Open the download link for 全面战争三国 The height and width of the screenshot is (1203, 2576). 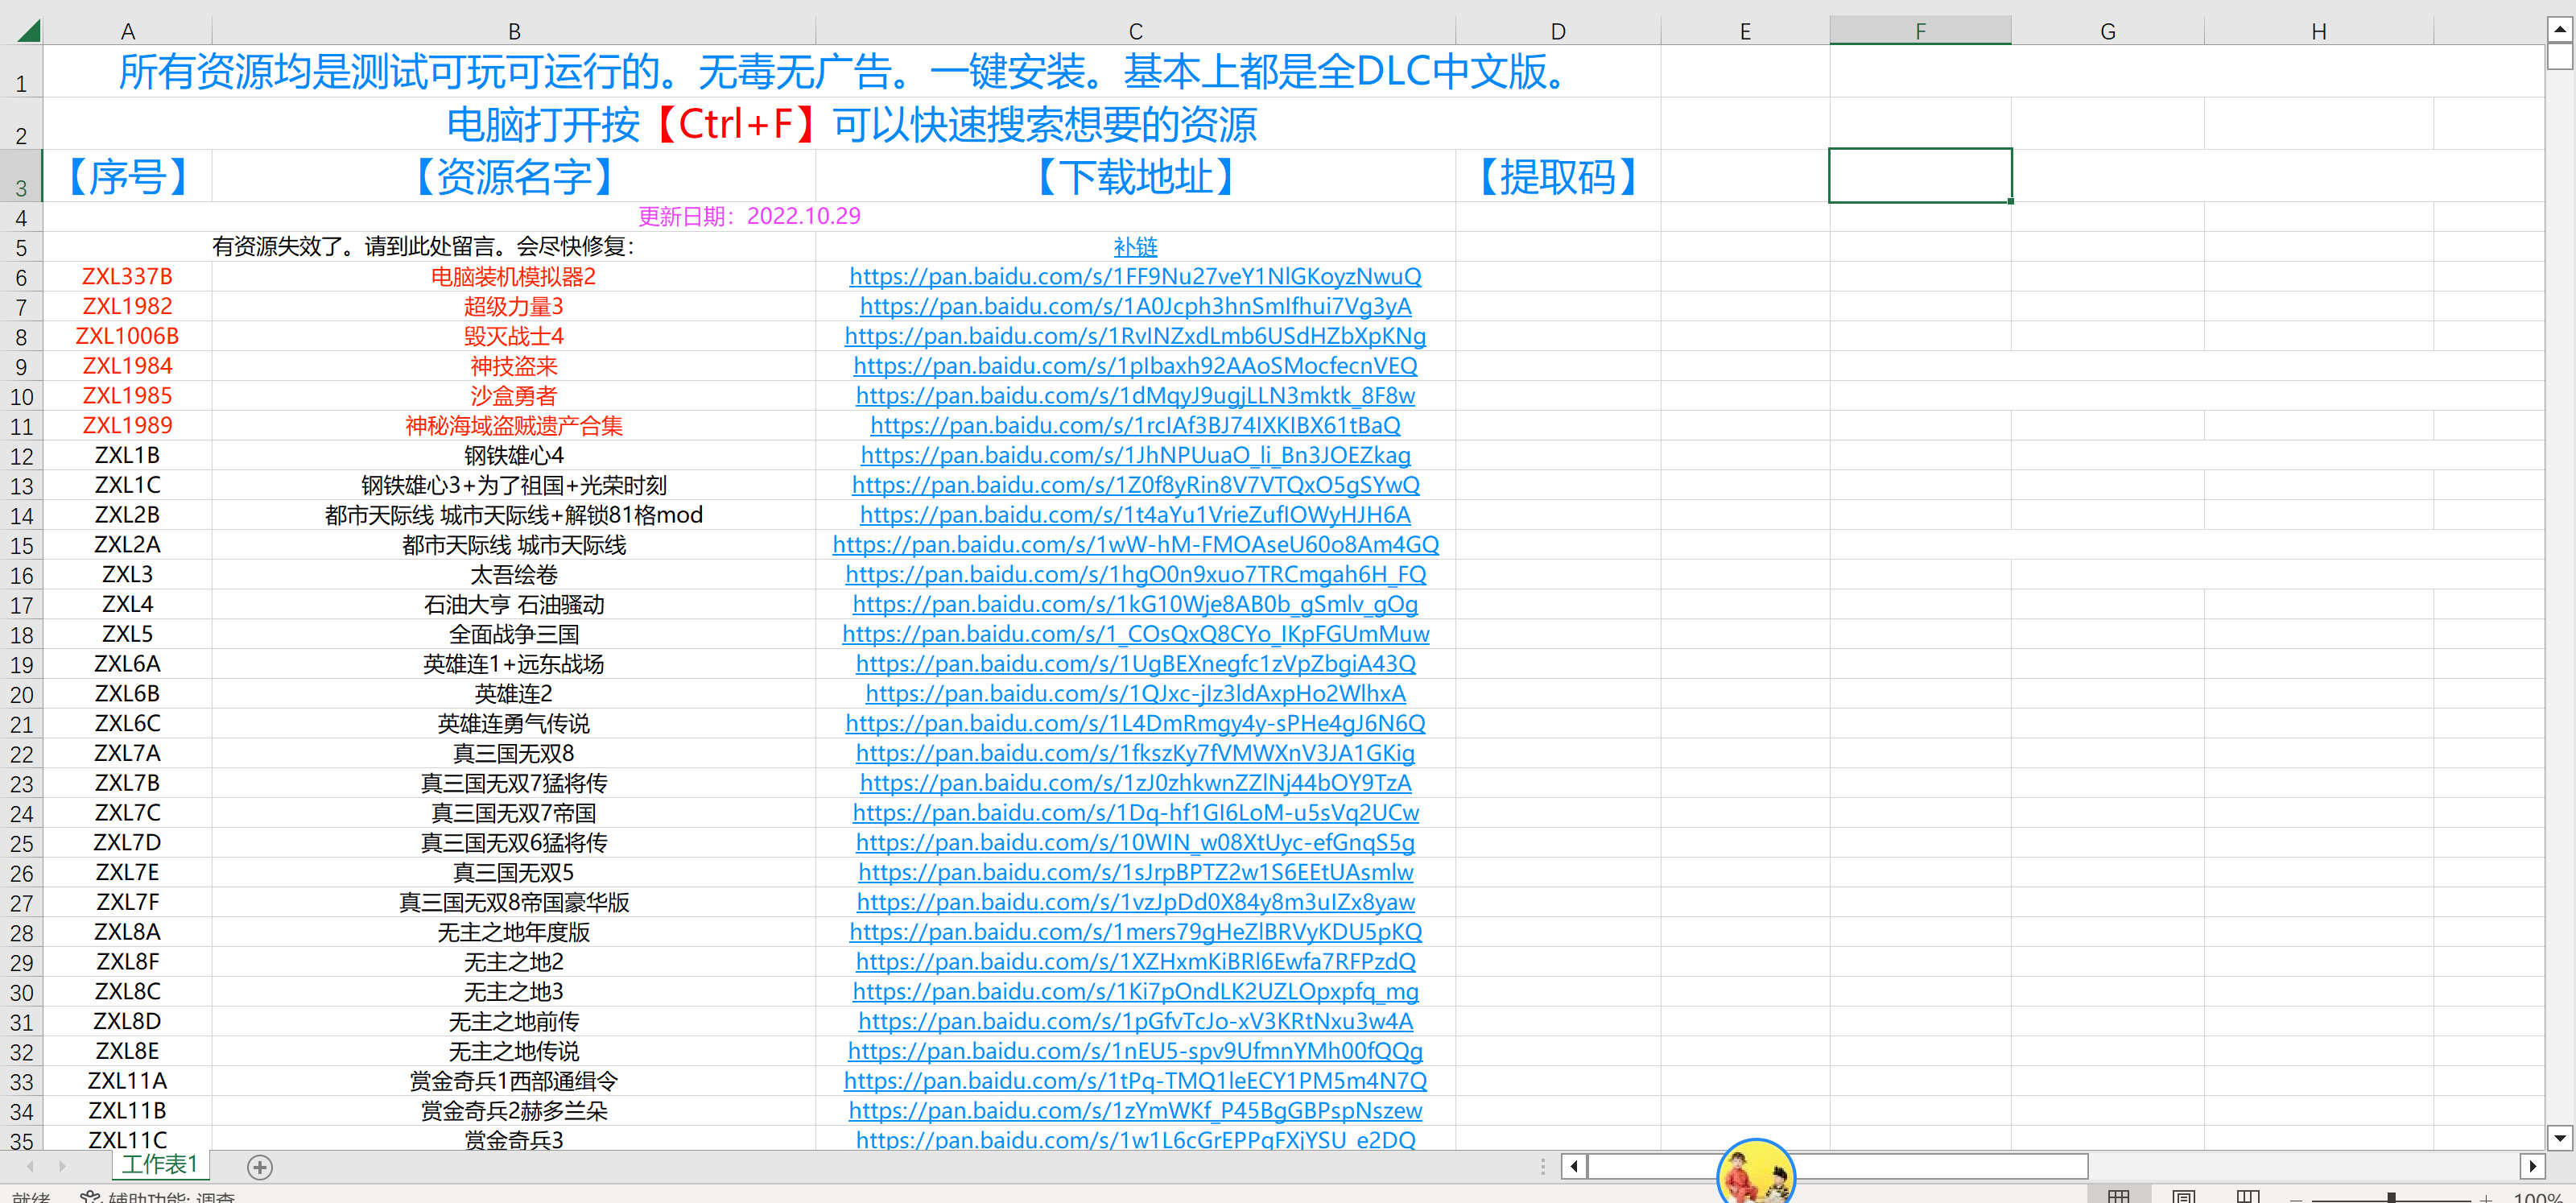click(x=1135, y=634)
